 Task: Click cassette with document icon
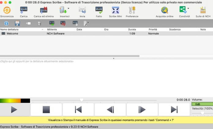(x=75, y=23)
